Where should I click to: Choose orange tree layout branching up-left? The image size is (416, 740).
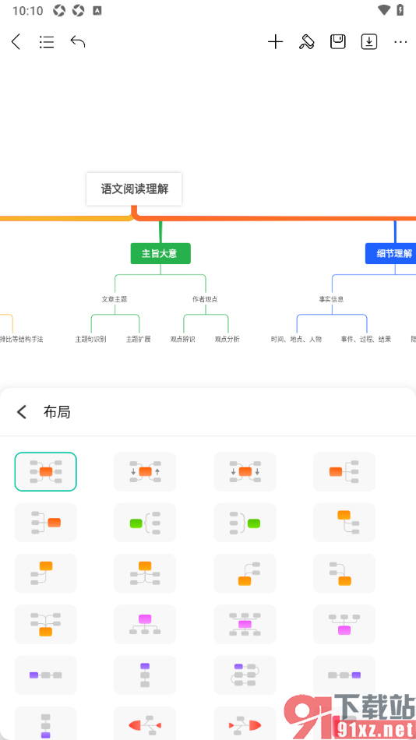click(x=344, y=573)
